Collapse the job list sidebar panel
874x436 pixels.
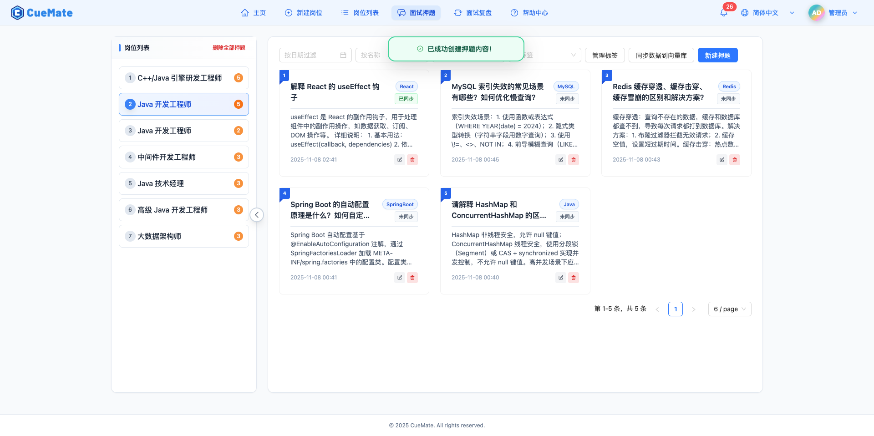(257, 215)
